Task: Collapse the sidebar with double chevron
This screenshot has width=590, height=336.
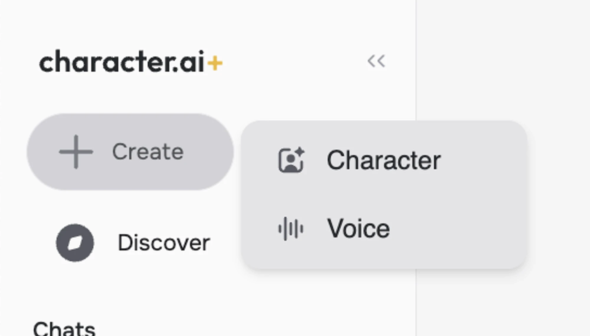Action: [376, 61]
